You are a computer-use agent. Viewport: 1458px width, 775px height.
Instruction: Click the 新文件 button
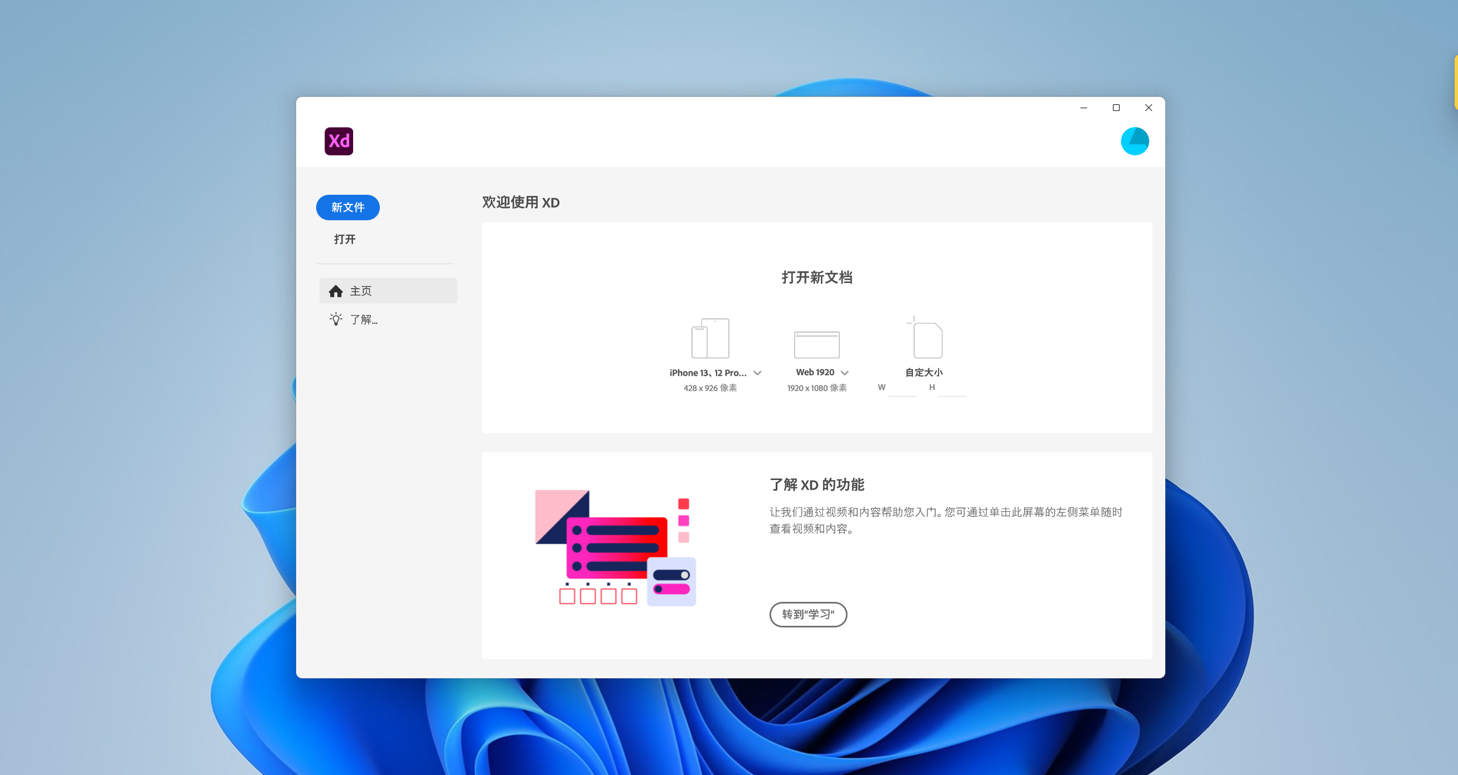tap(348, 207)
